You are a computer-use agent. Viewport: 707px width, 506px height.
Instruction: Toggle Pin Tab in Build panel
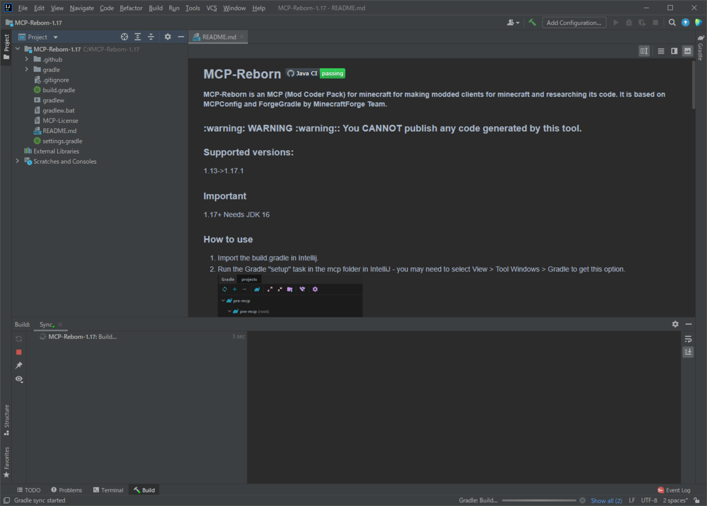pos(19,365)
